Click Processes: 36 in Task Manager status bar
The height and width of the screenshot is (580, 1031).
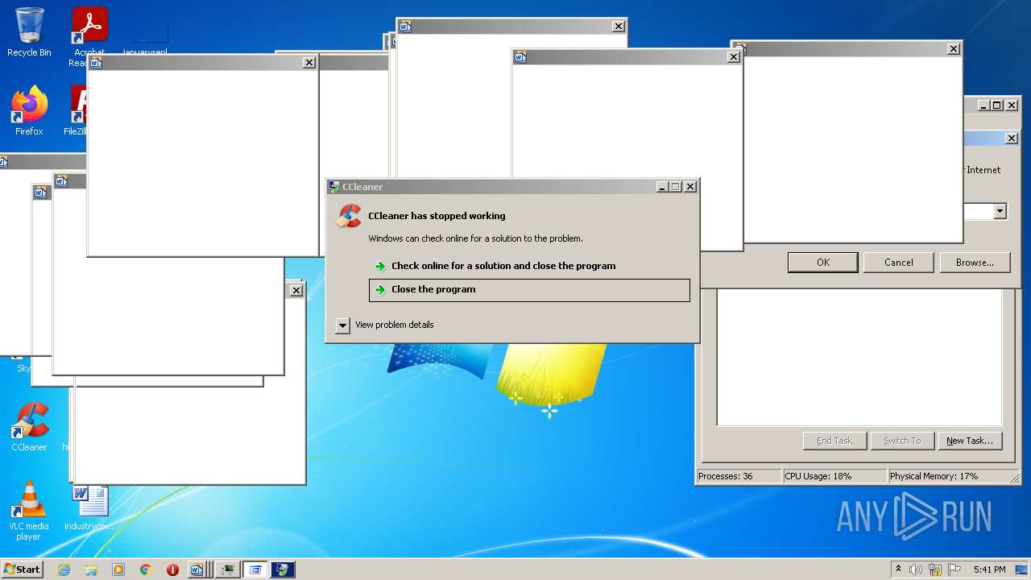pos(739,476)
